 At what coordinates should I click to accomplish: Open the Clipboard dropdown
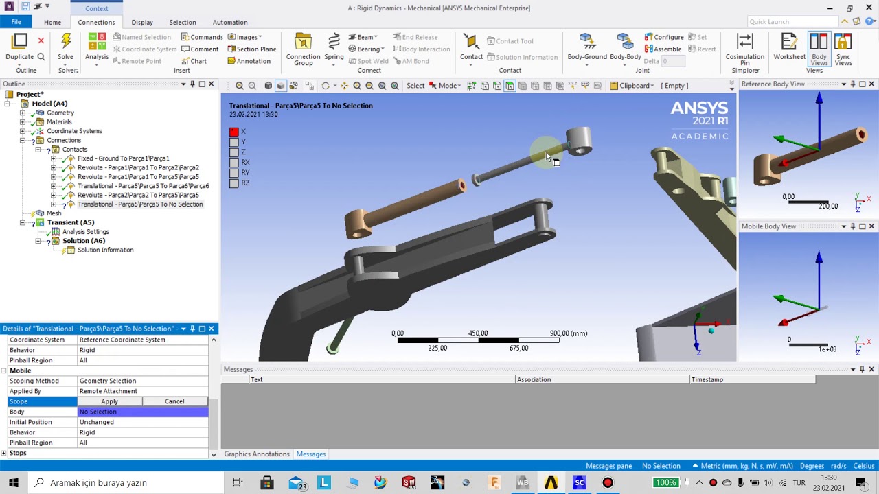coord(632,86)
